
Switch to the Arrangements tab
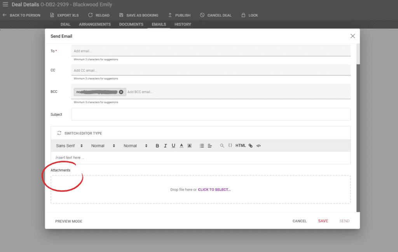coord(95,24)
